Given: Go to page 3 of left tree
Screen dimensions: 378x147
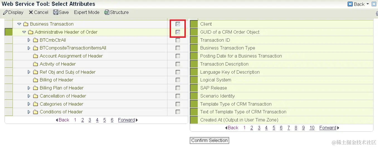Looking at the screenshot, I should point(90,120).
